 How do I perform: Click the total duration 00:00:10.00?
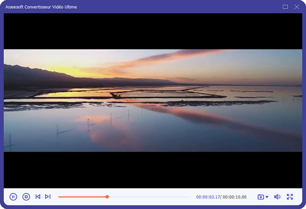click(x=235, y=197)
